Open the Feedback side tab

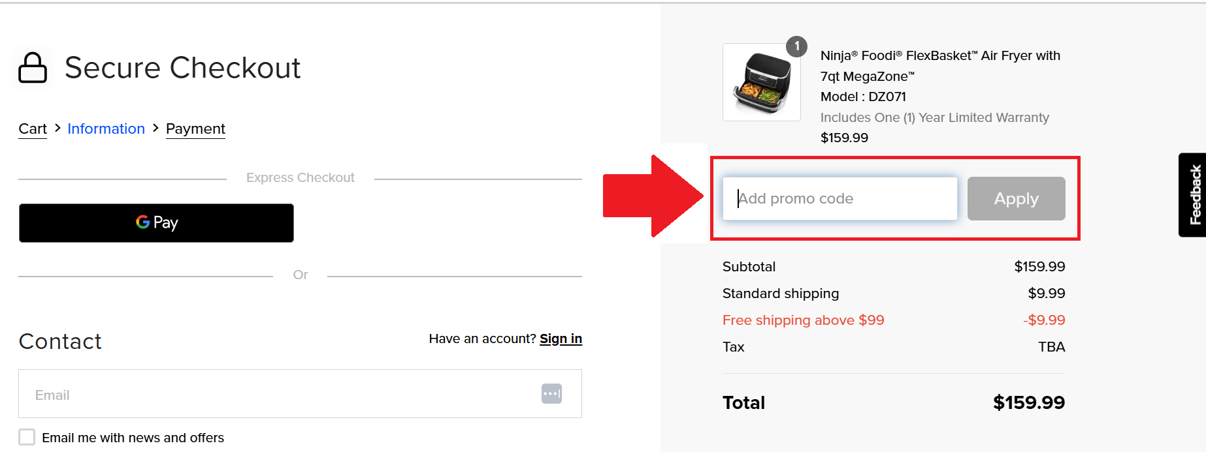click(1194, 195)
